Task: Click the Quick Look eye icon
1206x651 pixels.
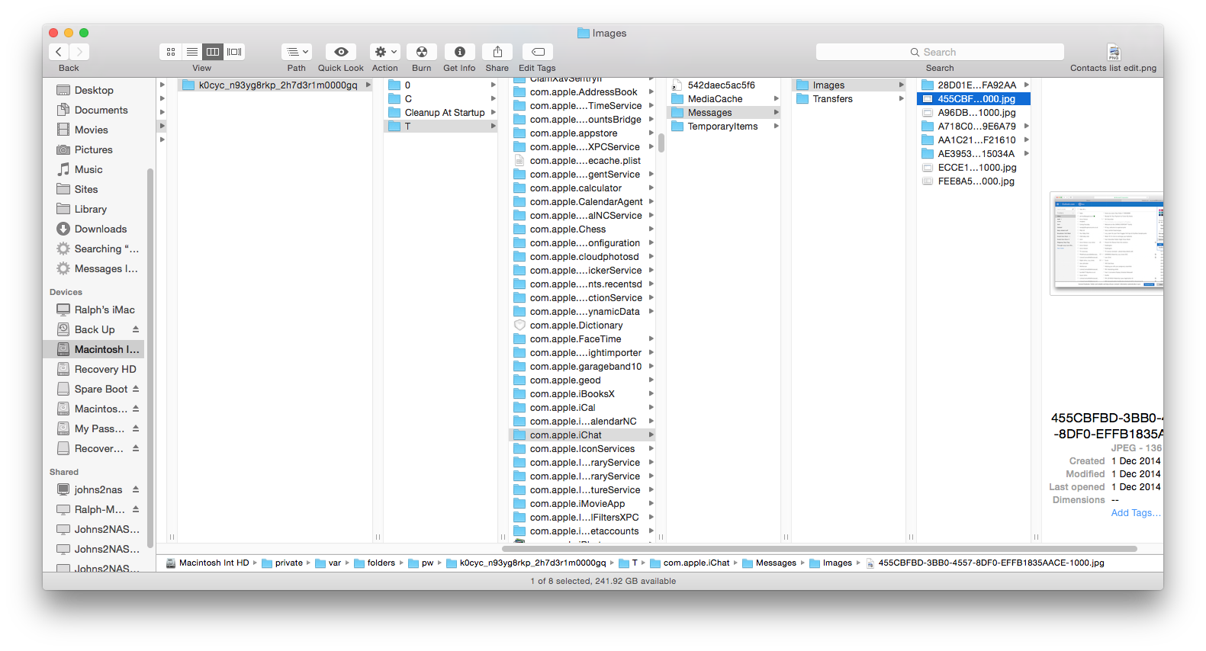Action: [341, 52]
